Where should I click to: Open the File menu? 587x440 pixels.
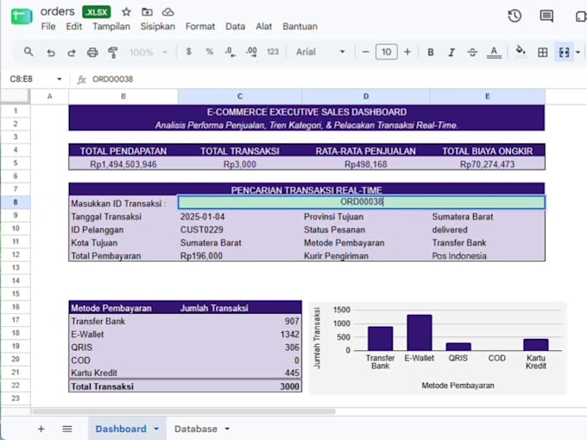point(48,26)
